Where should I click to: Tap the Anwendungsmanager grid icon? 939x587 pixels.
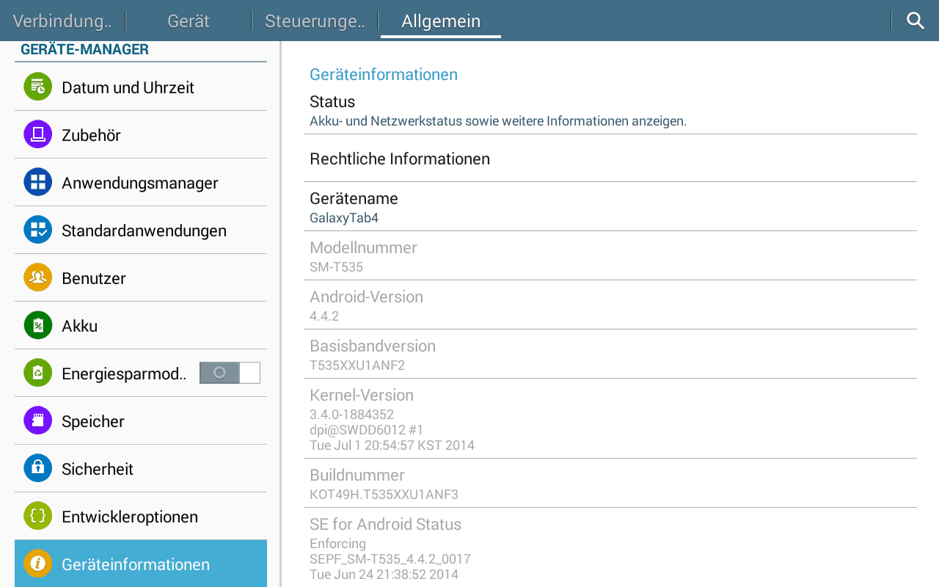(x=37, y=182)
